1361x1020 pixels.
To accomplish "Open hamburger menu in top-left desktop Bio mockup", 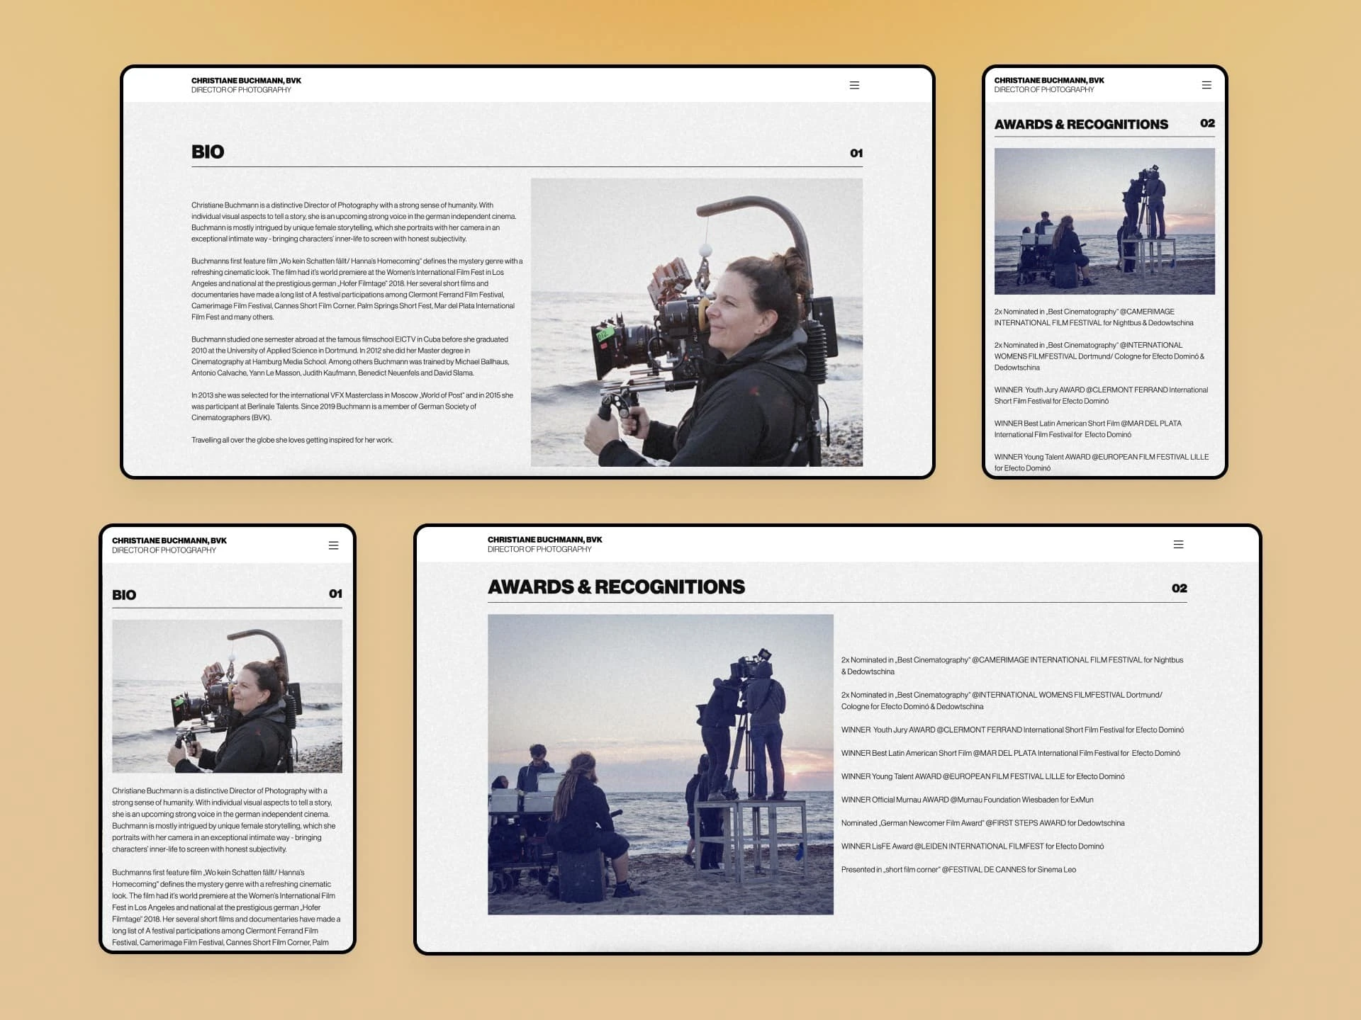I will (x=854, y=85).
